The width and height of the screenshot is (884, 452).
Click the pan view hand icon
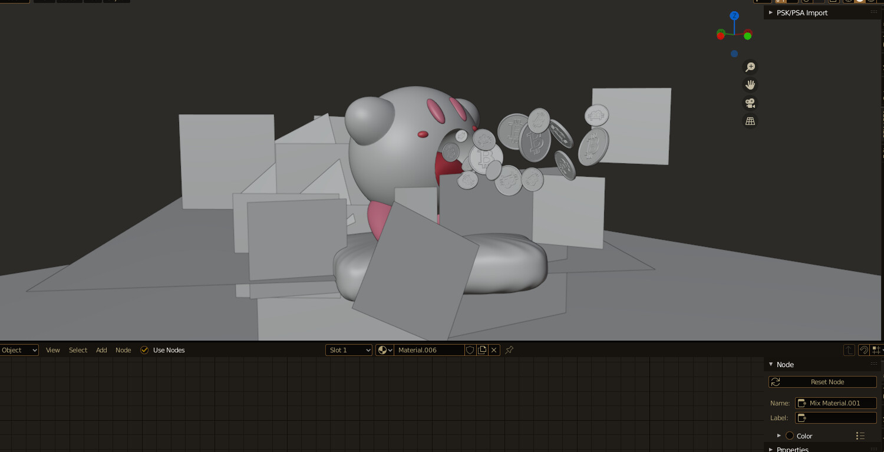750,84
